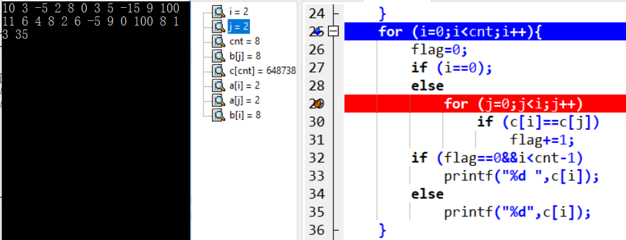This screenshot has width=626, height=240.
Task: Click the flag=0; statement on line 26
Action: click(439, 50)
